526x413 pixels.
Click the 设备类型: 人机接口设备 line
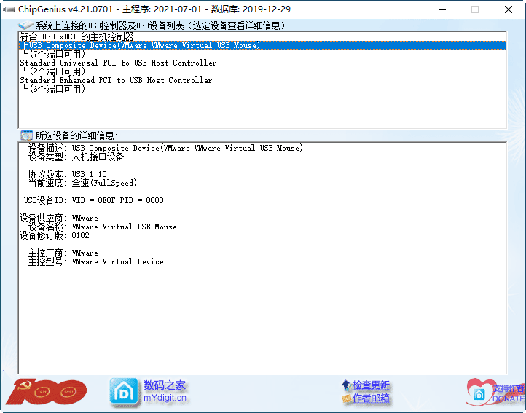click(x=76, y=157)
